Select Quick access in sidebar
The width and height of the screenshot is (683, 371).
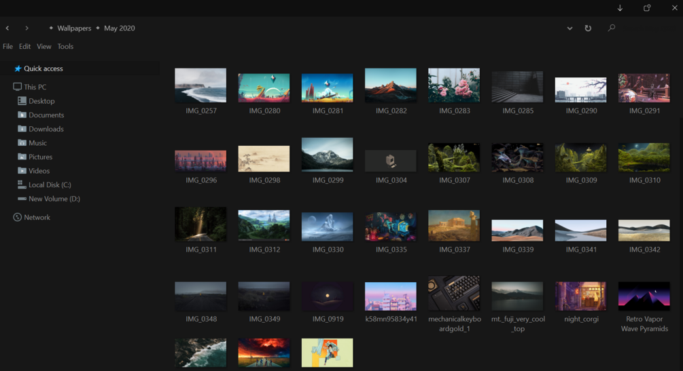[x=80, y=69]
